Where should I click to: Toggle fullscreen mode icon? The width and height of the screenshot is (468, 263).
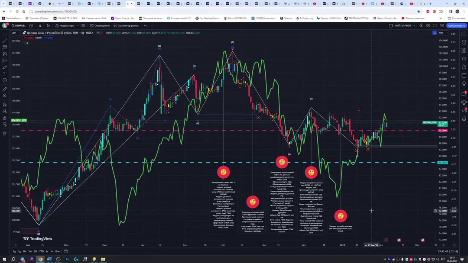coord(435,26)
